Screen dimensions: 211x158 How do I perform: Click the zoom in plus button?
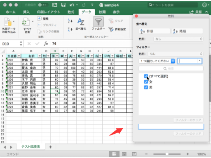(188, 154)
